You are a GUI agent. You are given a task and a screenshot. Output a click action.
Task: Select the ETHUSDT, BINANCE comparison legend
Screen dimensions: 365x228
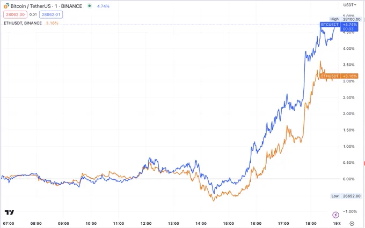tap(23, 23)
